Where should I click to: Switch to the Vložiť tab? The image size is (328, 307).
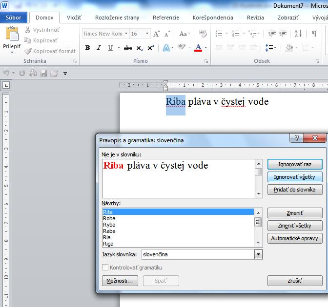74,18
